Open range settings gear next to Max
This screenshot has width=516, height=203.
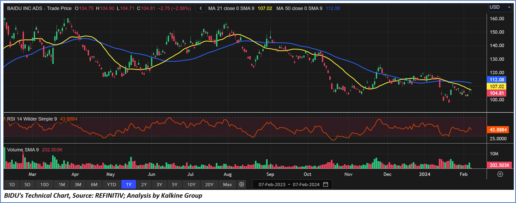click(x=242, y=184)
